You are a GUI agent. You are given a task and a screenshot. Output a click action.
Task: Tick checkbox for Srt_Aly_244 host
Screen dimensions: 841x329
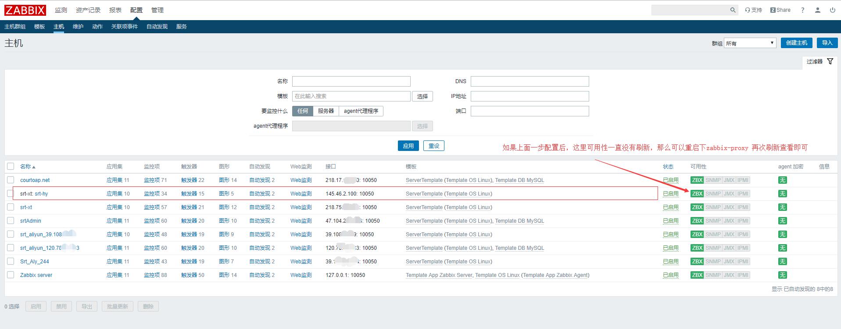(11, 261)
